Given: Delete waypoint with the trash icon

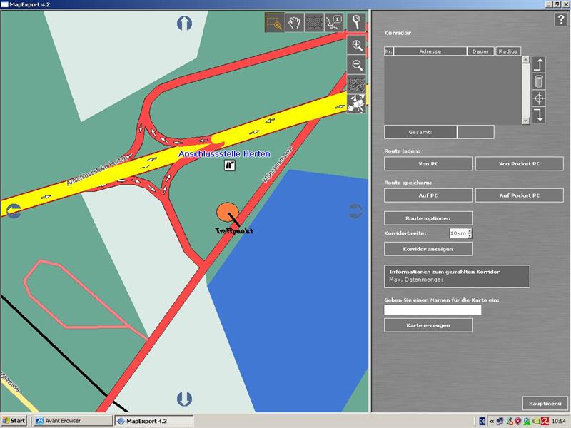Looking at the screenshot, I should coord(539,81).
